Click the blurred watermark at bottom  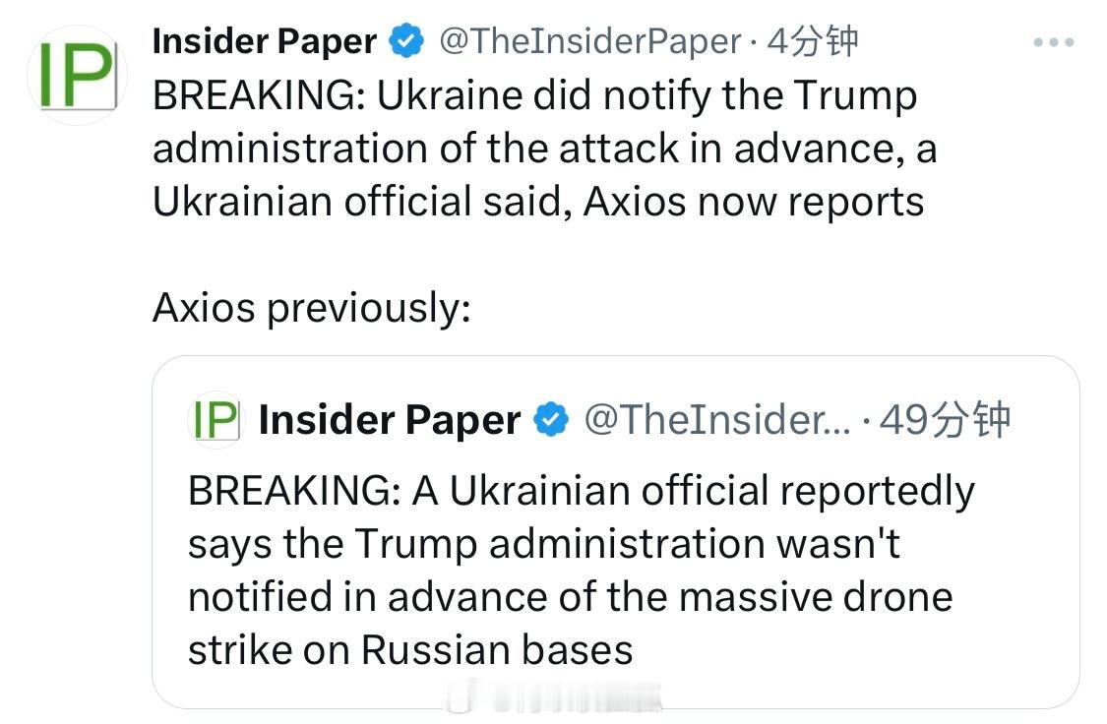tap(553, 695)
